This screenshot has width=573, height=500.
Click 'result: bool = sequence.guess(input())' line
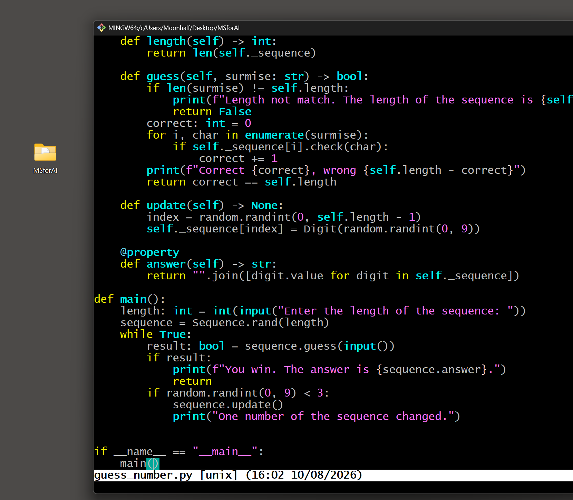tap(270, 346)
